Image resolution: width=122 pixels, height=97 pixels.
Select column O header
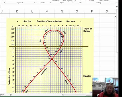77,11
